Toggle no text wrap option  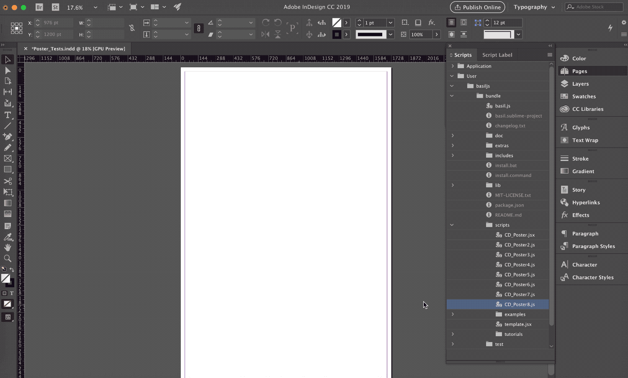[x=451, y=23]
